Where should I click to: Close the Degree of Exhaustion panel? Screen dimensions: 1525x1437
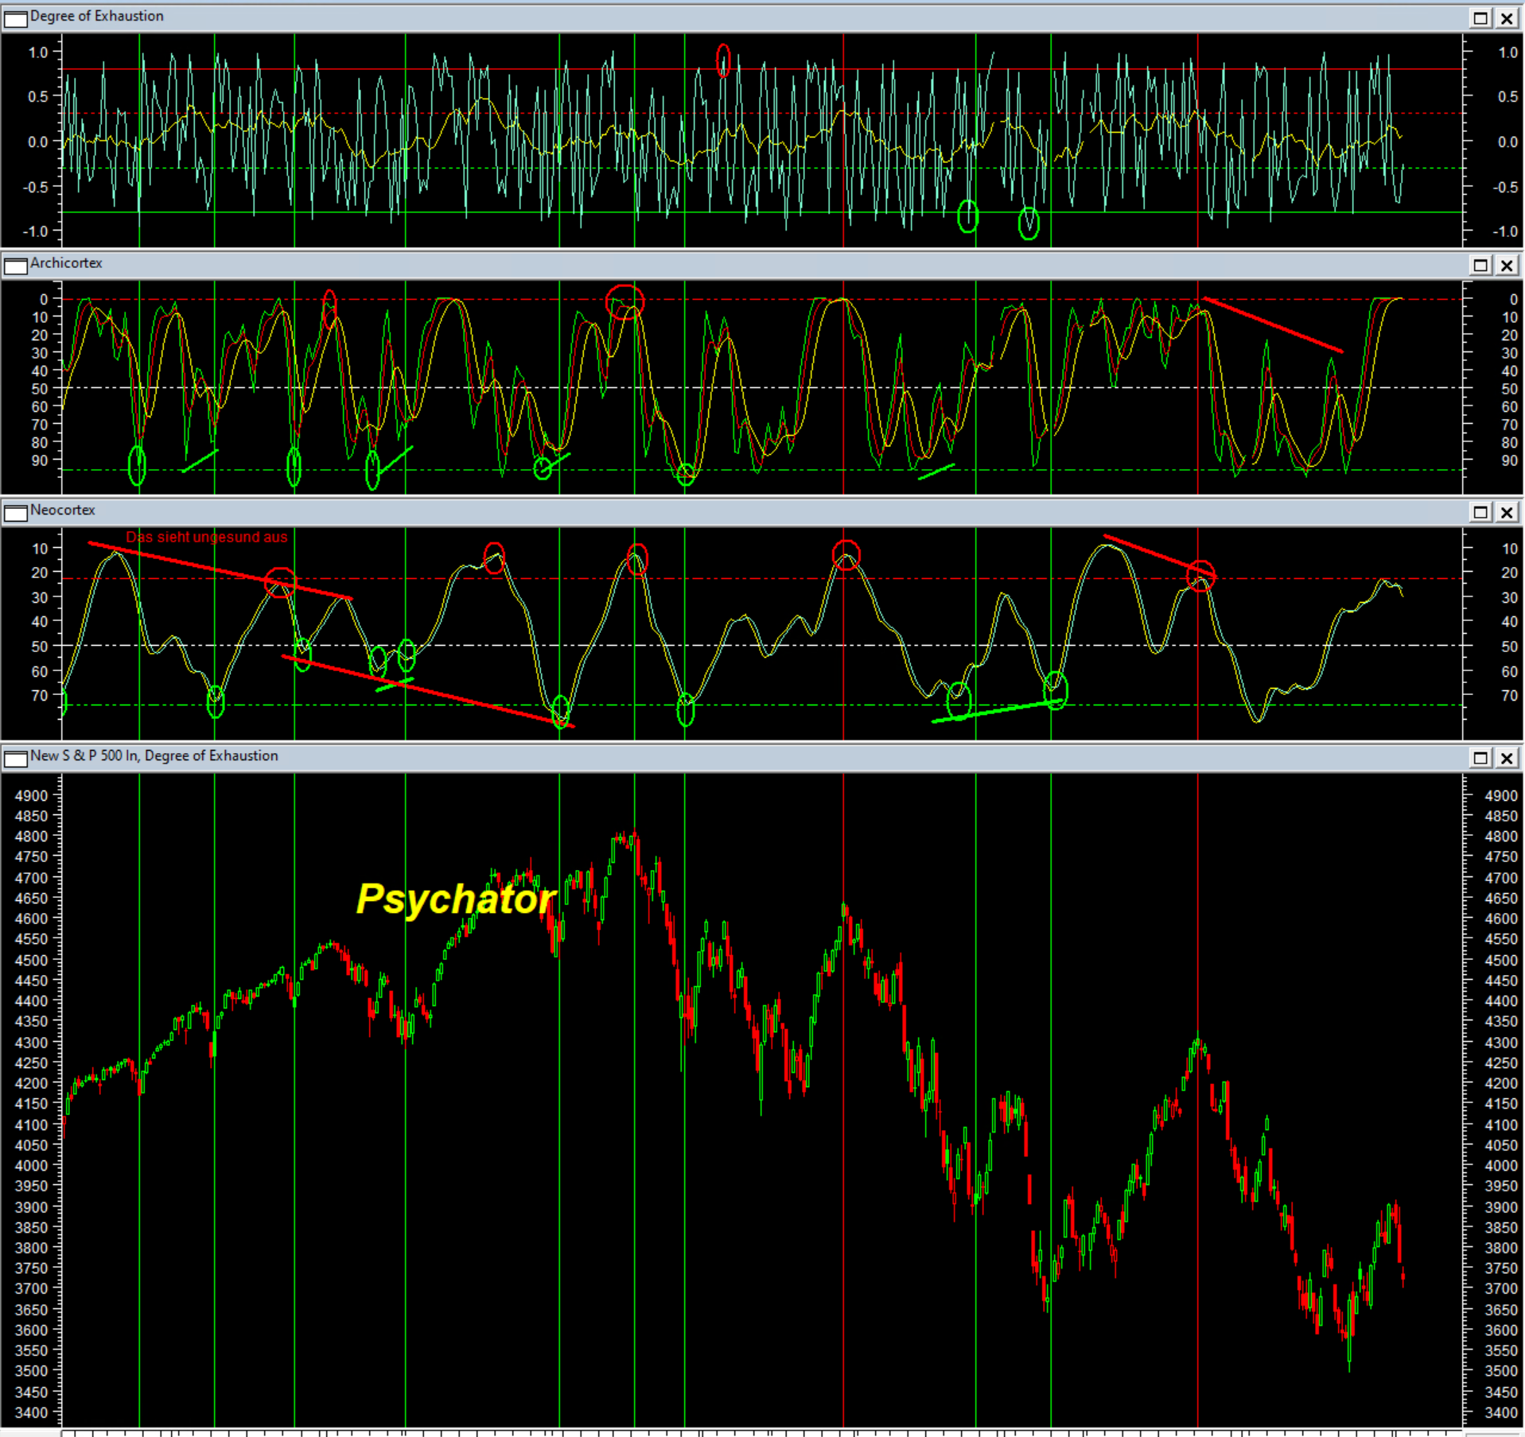point(1506,18)
